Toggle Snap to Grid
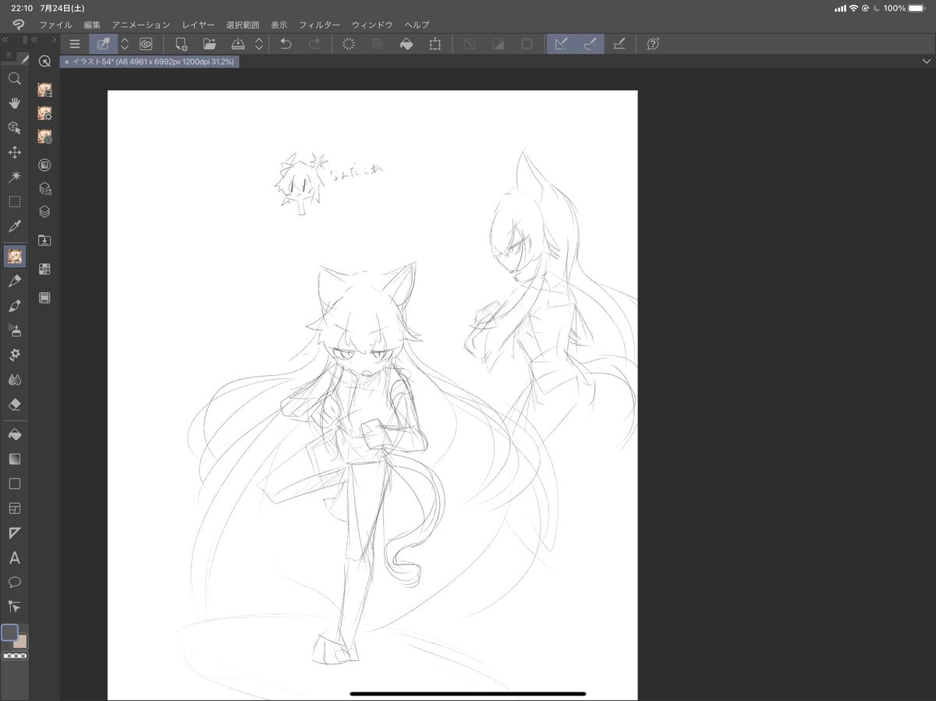The width and height of the screenshot is (936, 701). click(x=619, y=44)
